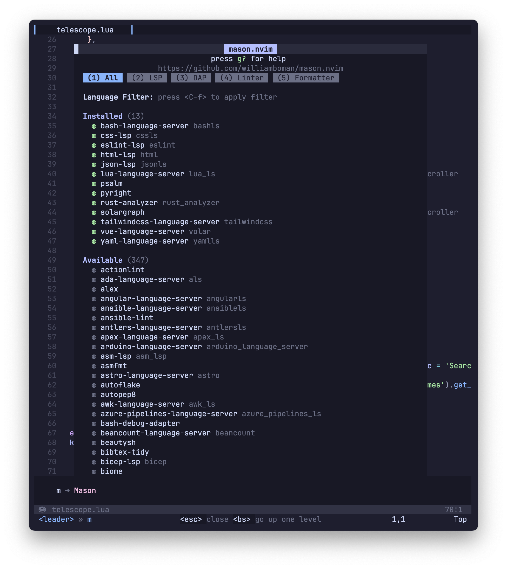This screenshot has width=507, height=569.
Task: Click the package icon beside ada-language-server
Action: coord(94,280)
